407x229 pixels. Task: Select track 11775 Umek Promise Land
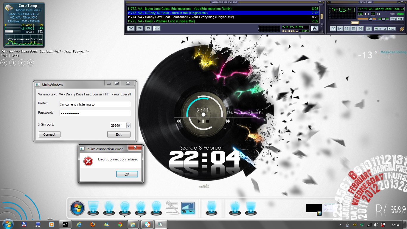pos(223,21)
